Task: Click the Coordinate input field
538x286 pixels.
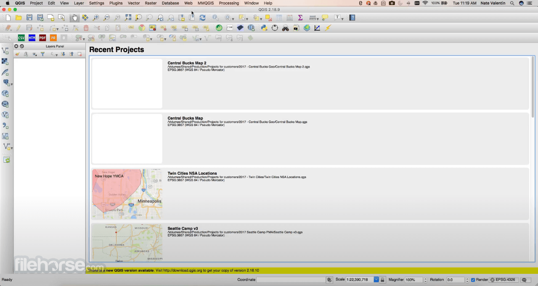Action: pos(291,280)
